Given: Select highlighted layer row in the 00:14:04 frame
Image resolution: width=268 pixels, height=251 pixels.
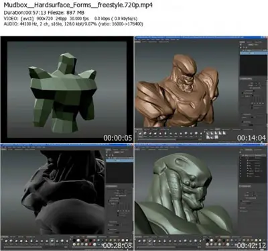Looking at the screenshot, I should 253,53.
